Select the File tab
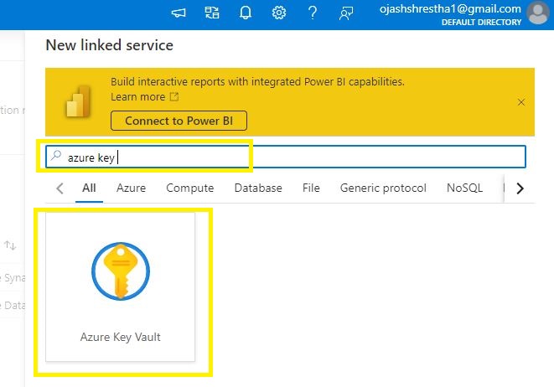 click(311, 188)
